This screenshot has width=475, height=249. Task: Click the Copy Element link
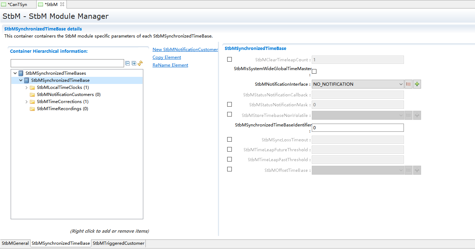(x=167, y=57)
